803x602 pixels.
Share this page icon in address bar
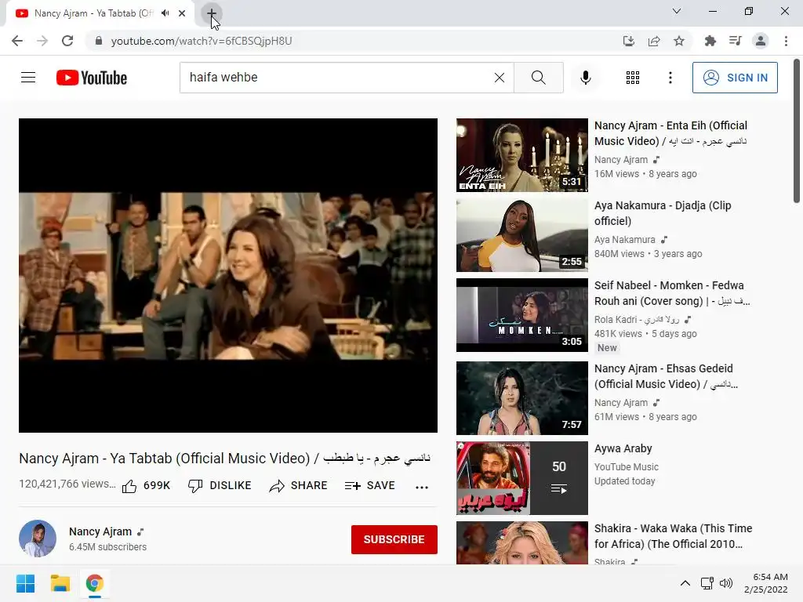tap(654, 41)
